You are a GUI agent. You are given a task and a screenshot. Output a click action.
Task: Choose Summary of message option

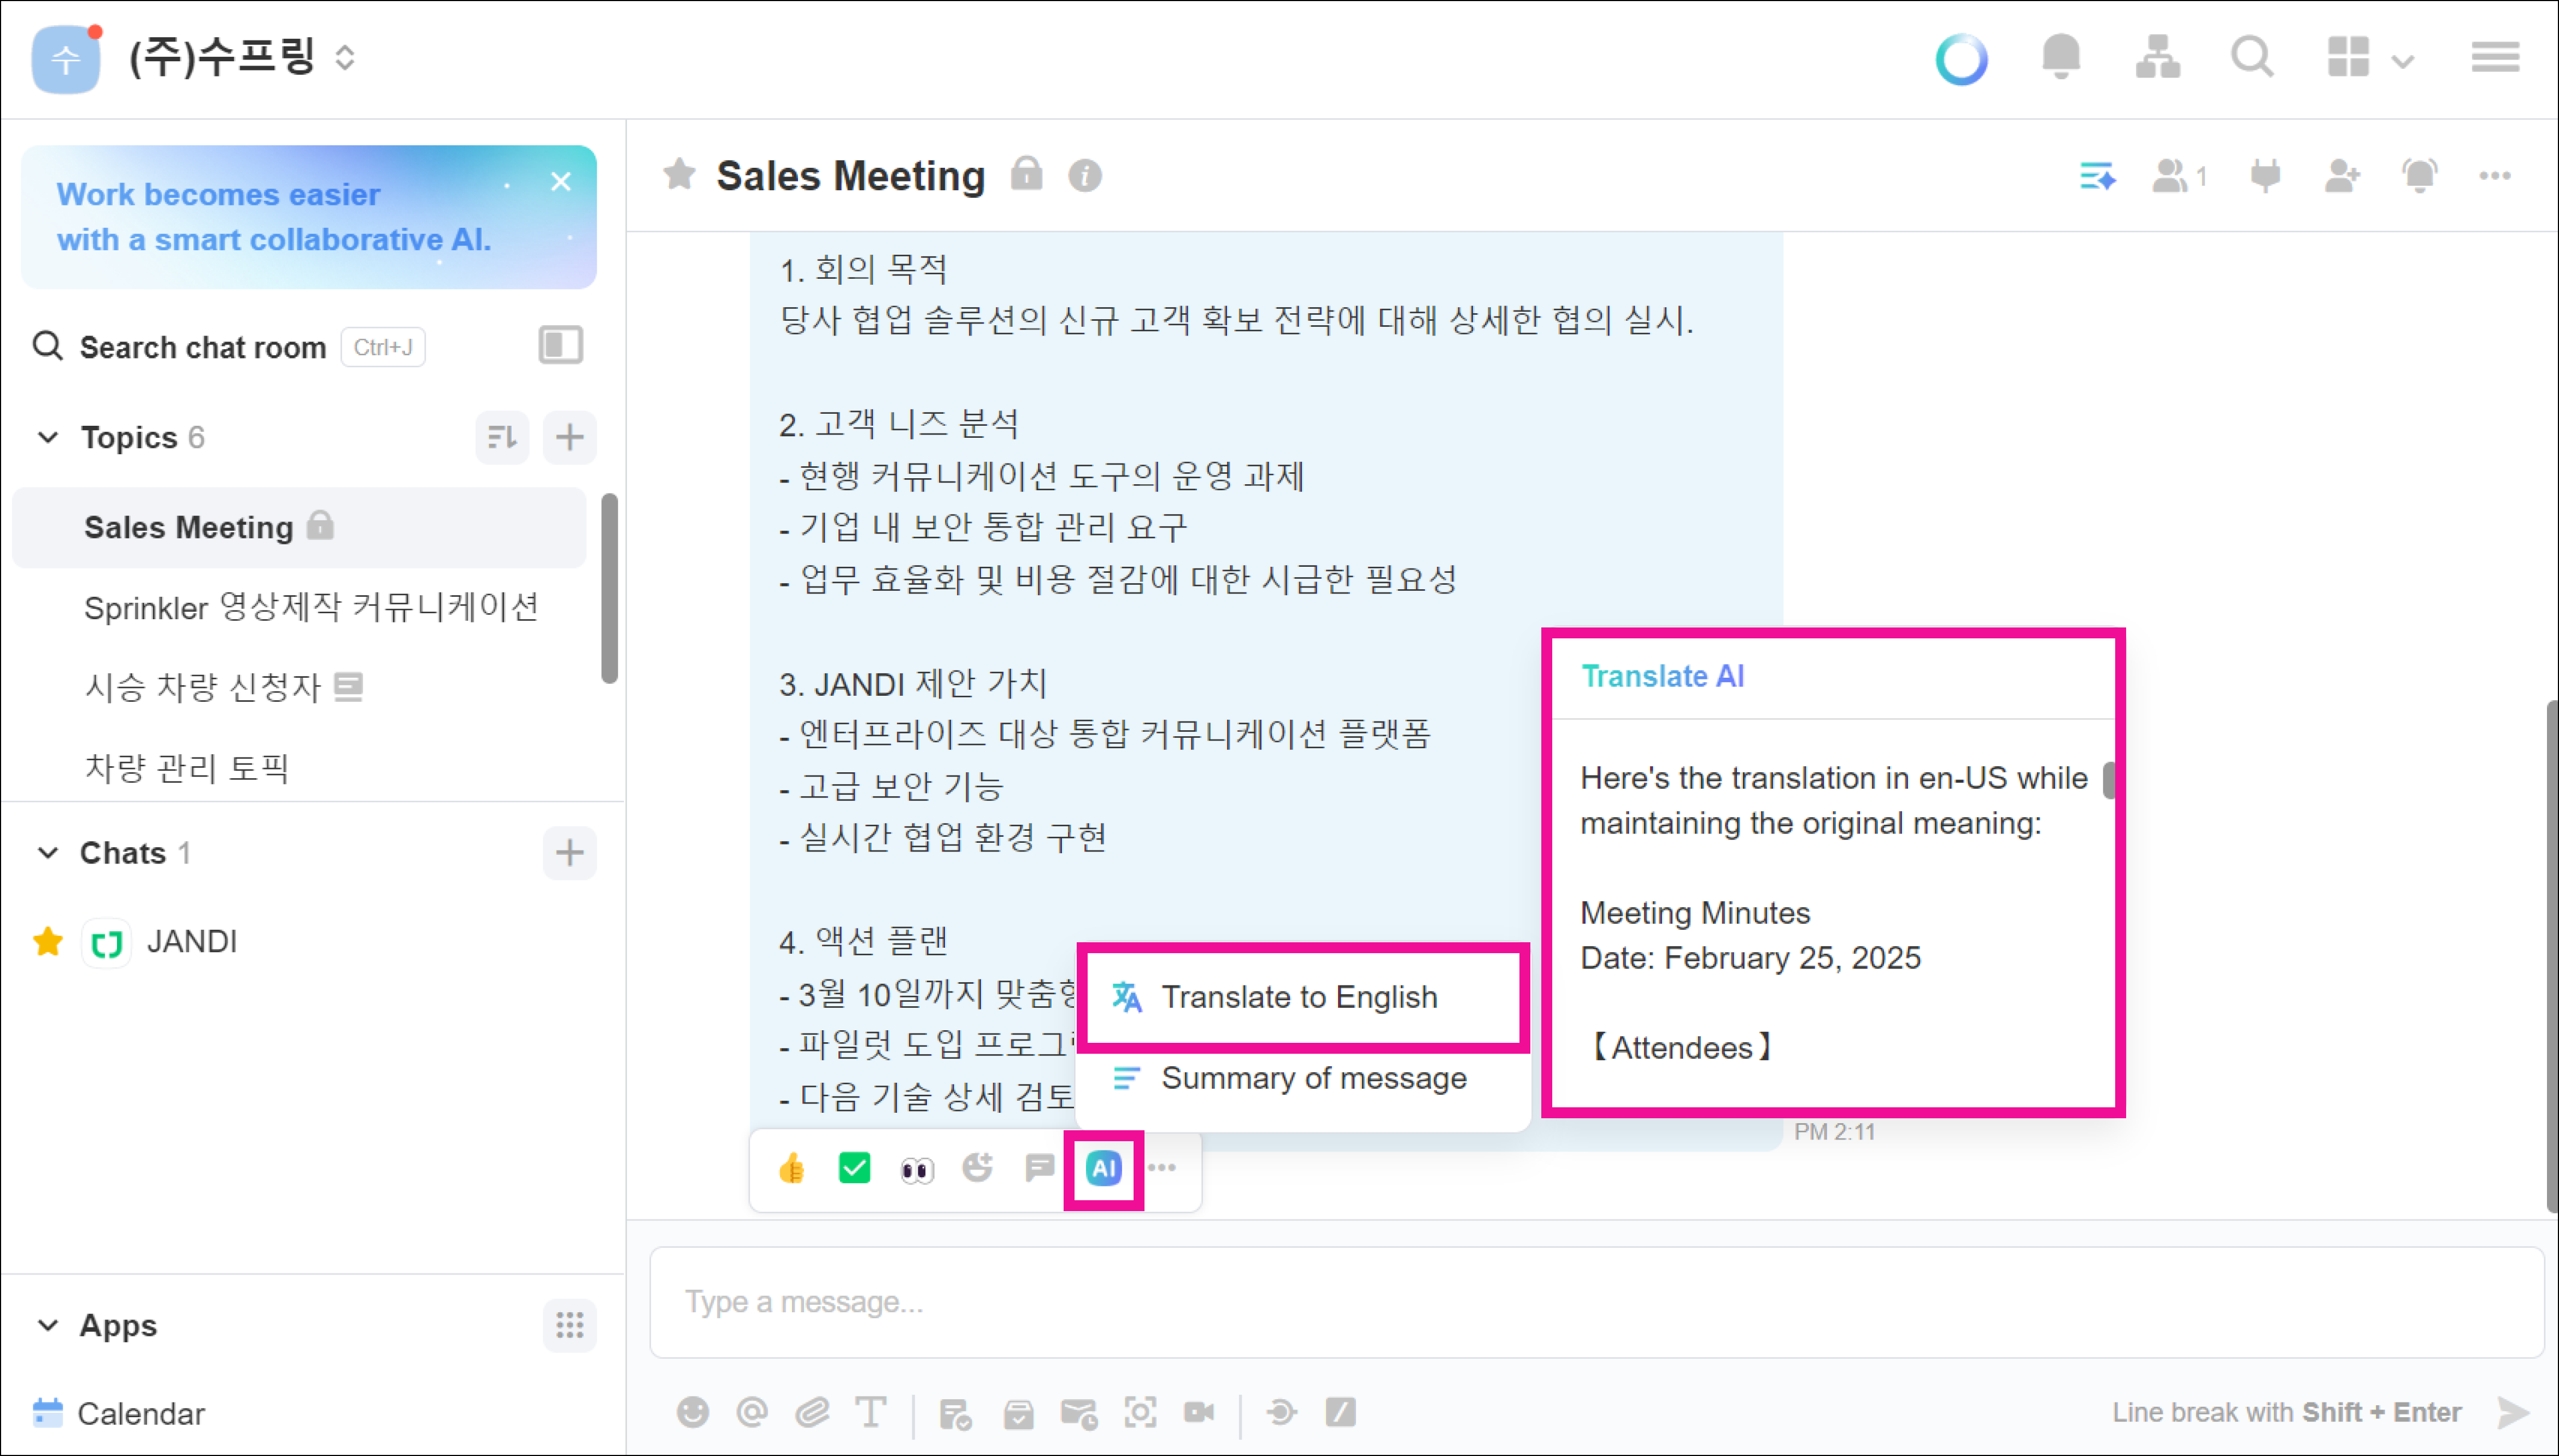click(1312, 1078)
